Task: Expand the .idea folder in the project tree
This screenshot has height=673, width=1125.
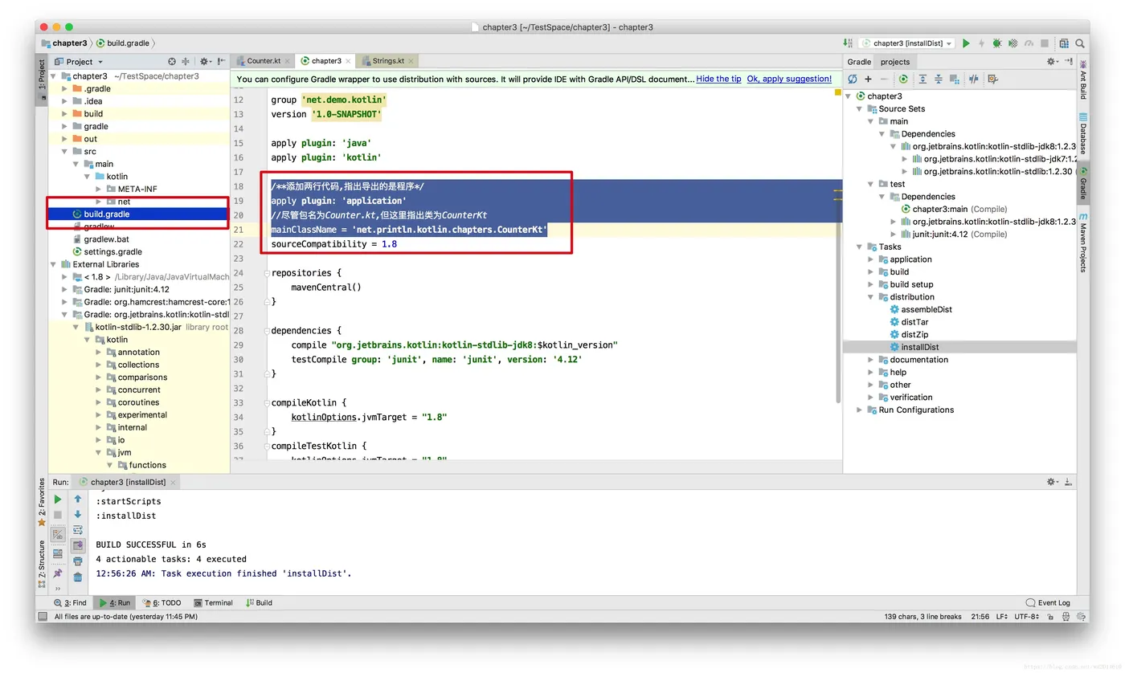Action: tap(65, 101)
